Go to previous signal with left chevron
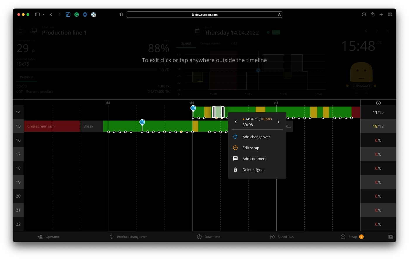 coord(236,122)
